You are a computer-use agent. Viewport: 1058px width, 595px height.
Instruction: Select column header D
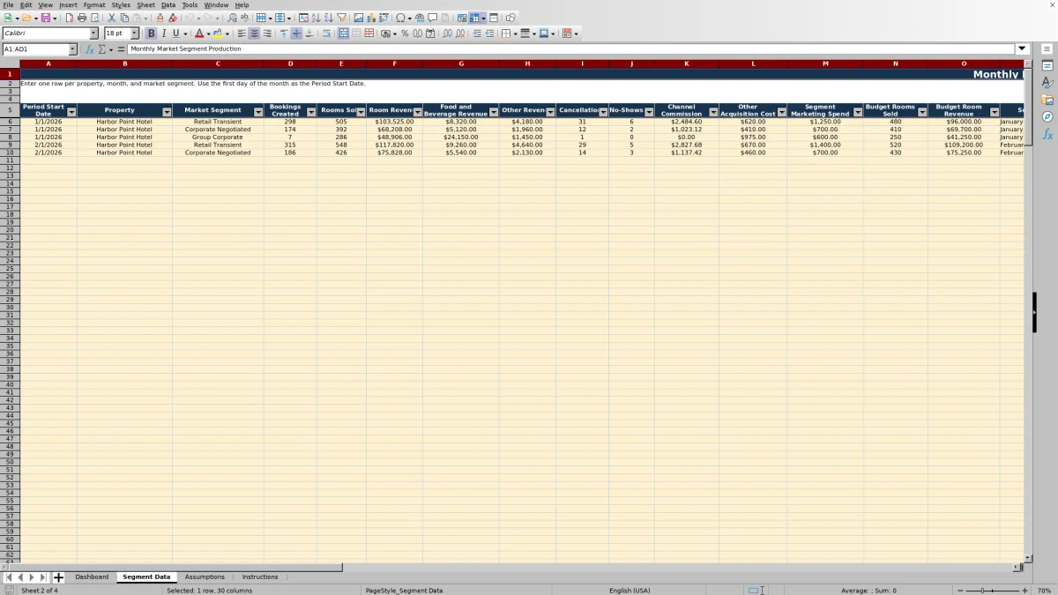[290, 63]
